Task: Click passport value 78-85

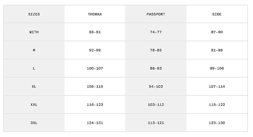Action: tap(156, 50)
